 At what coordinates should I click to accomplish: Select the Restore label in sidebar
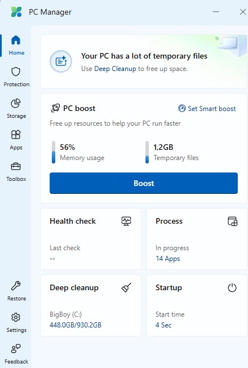(16, 298)
